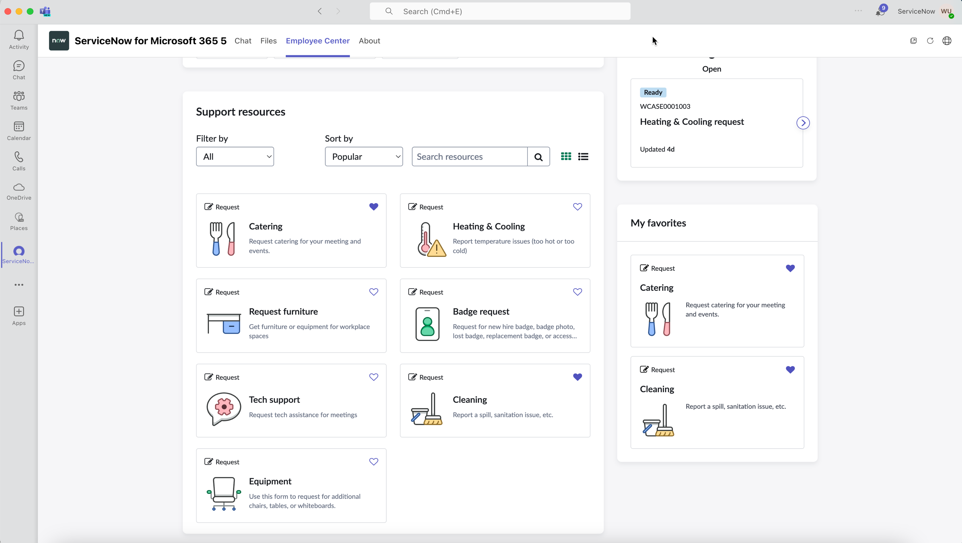Viewport: 962px width, 543px height.
Task: Reload the Employee Center tab
Action: pos(930,41)
